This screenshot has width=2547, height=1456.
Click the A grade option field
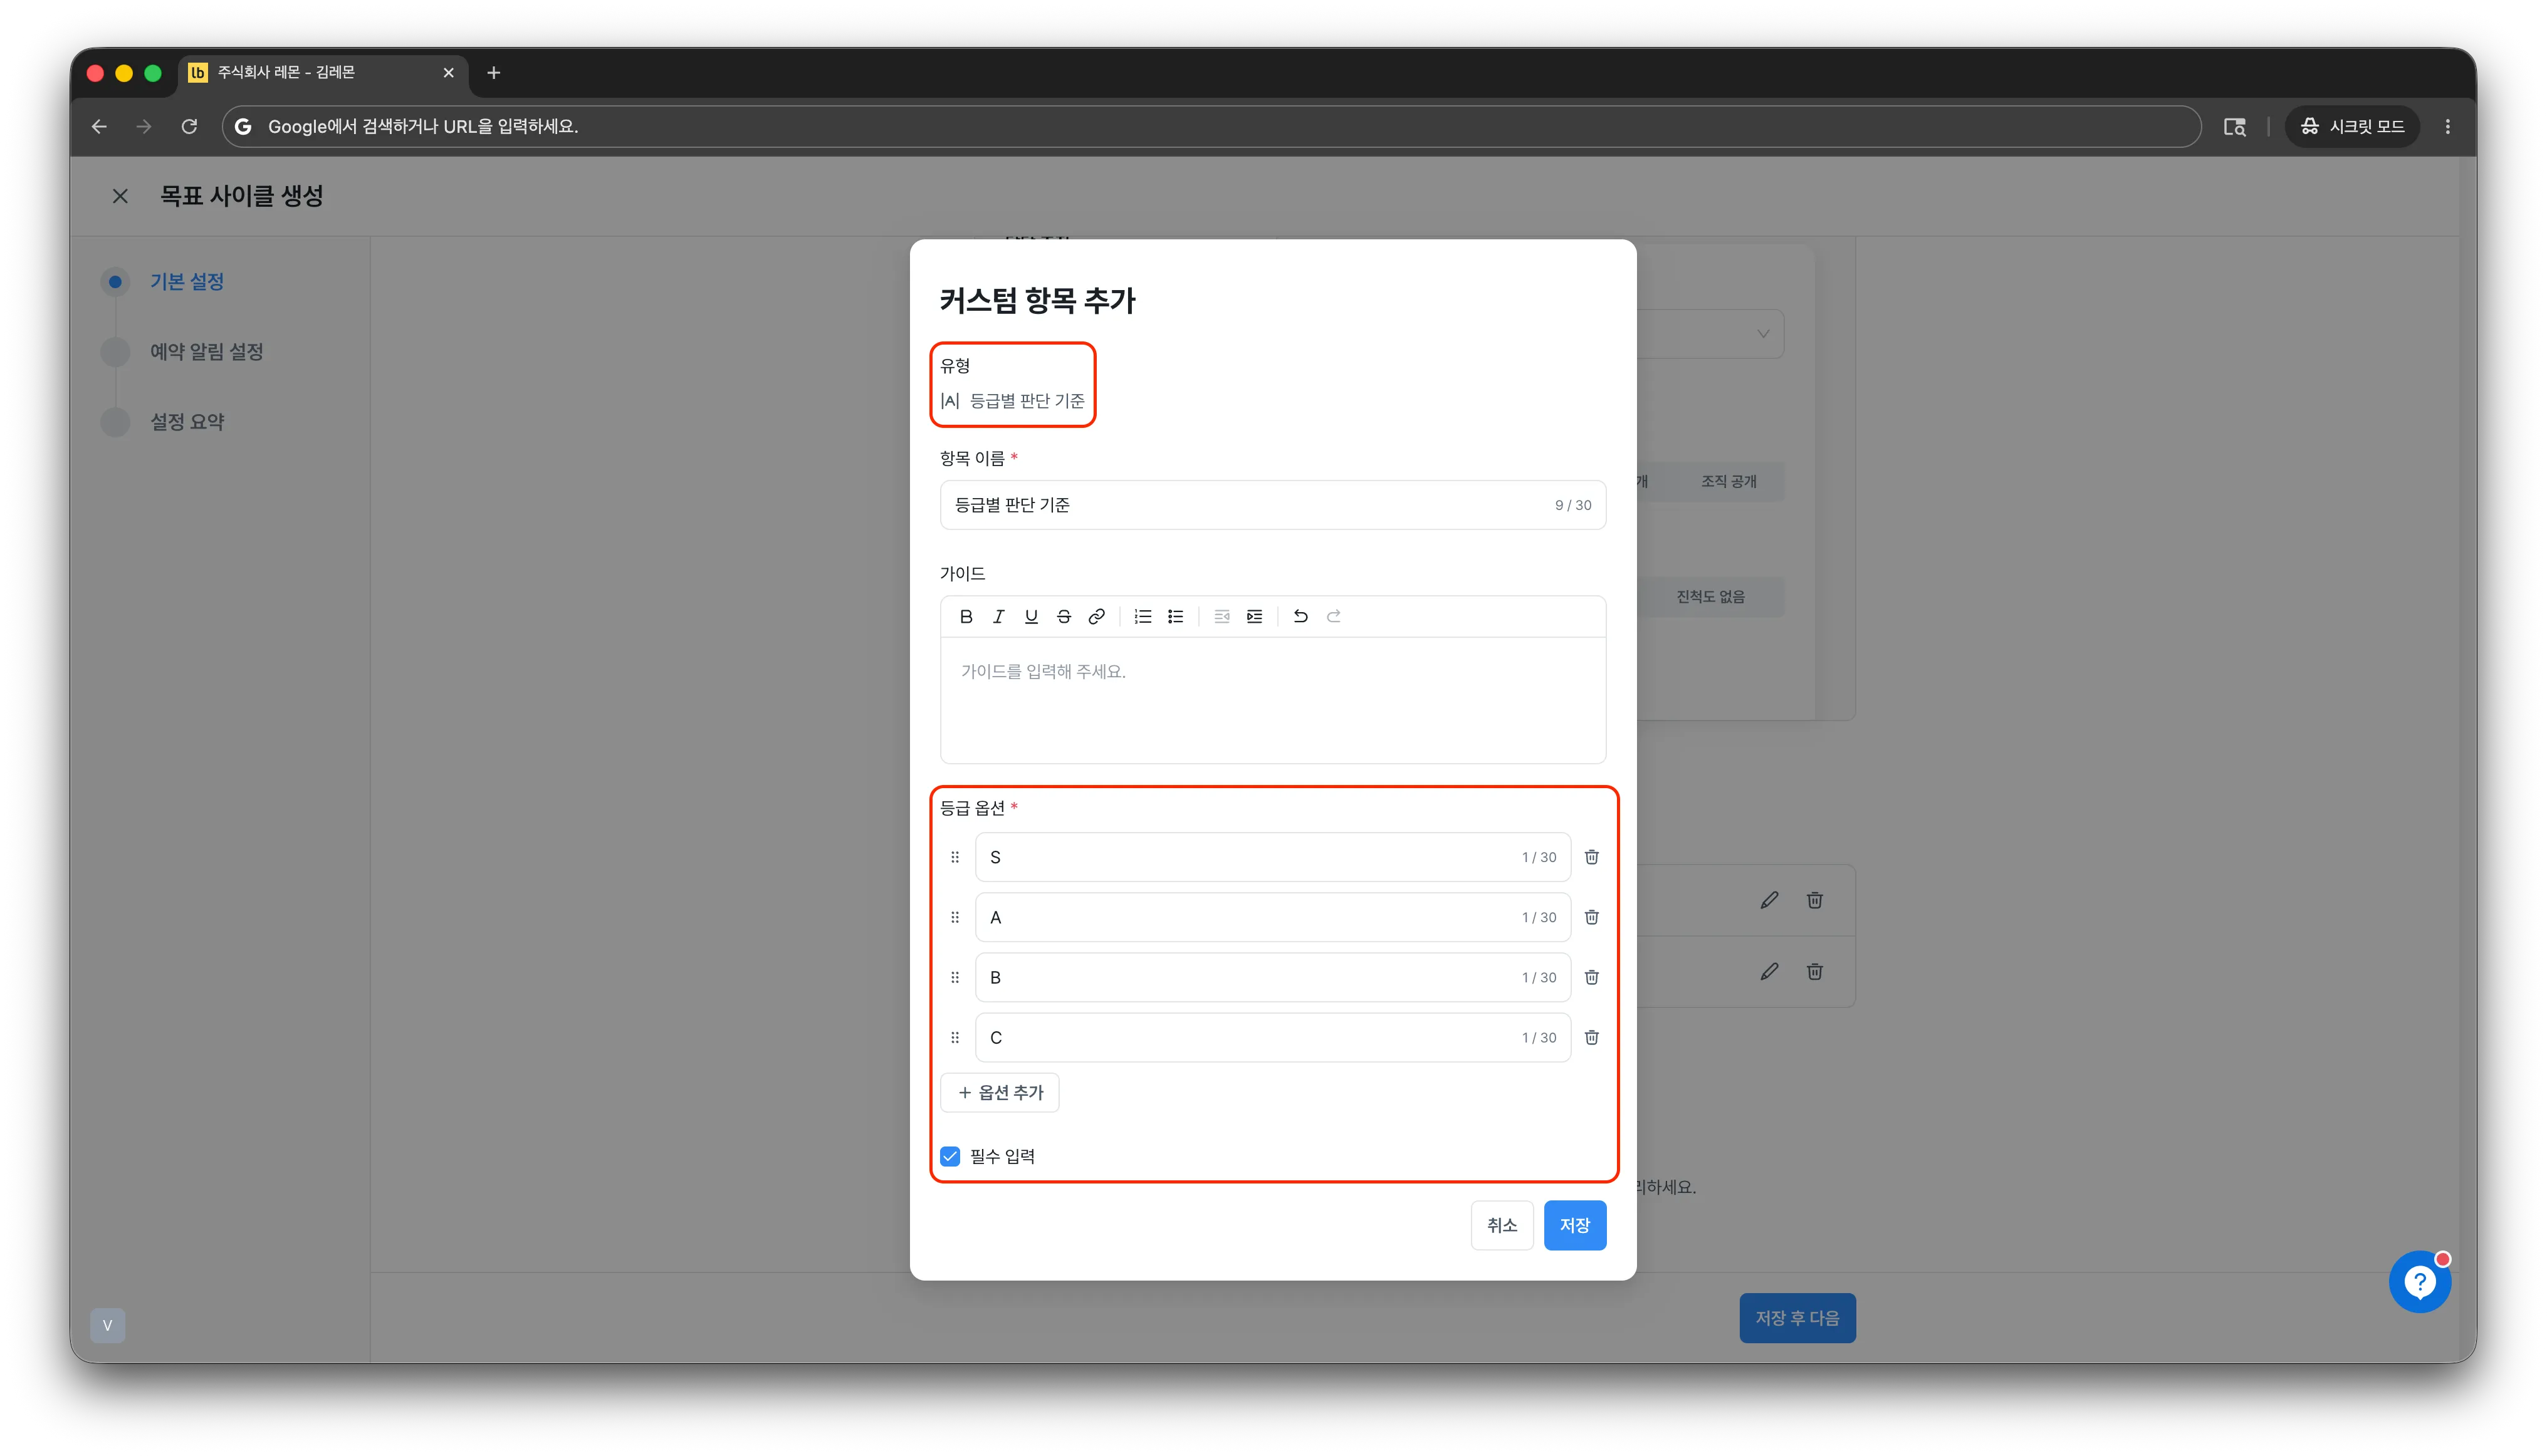[1272, 917]
